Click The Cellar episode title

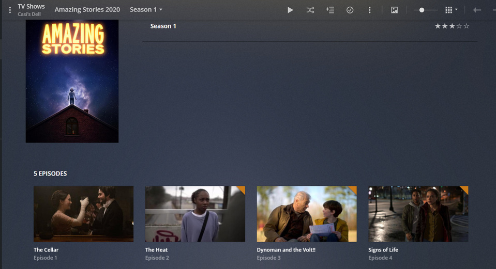click(x=46, y=250)
